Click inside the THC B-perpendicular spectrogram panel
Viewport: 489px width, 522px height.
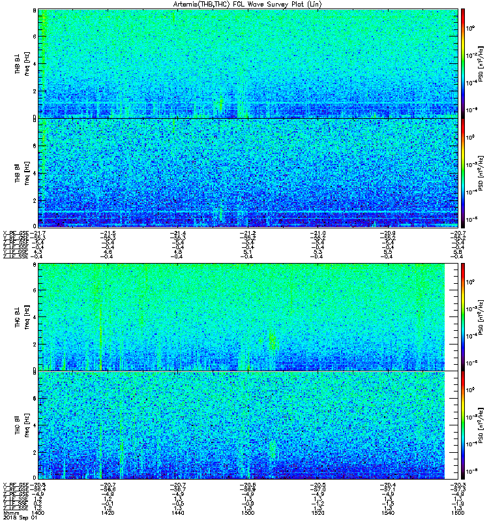tap(248, 317)
